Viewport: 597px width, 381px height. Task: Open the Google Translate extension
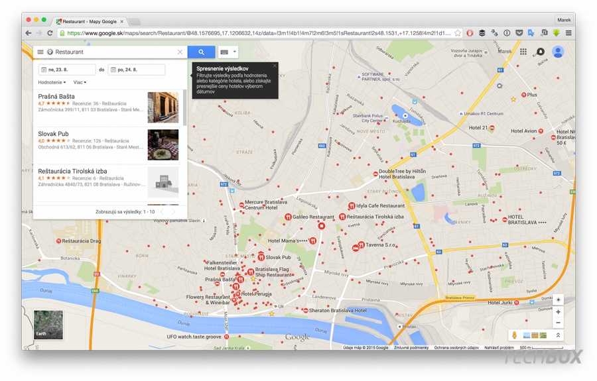531,33
